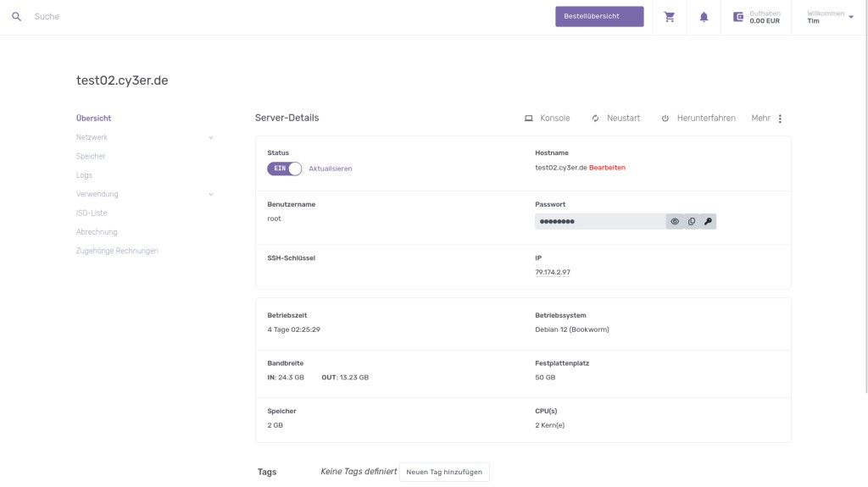Click the Neustart restart icon
Viewport: 868px width, 487px height.
(596, 119)
